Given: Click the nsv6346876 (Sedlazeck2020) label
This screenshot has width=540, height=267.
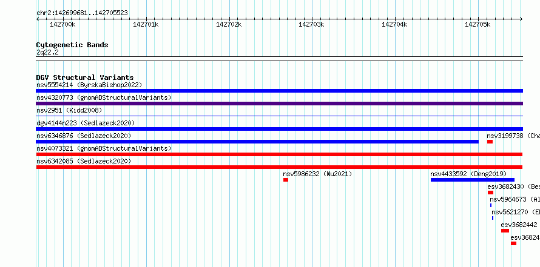Looking at the screenshot, I should tap(84, 136).
